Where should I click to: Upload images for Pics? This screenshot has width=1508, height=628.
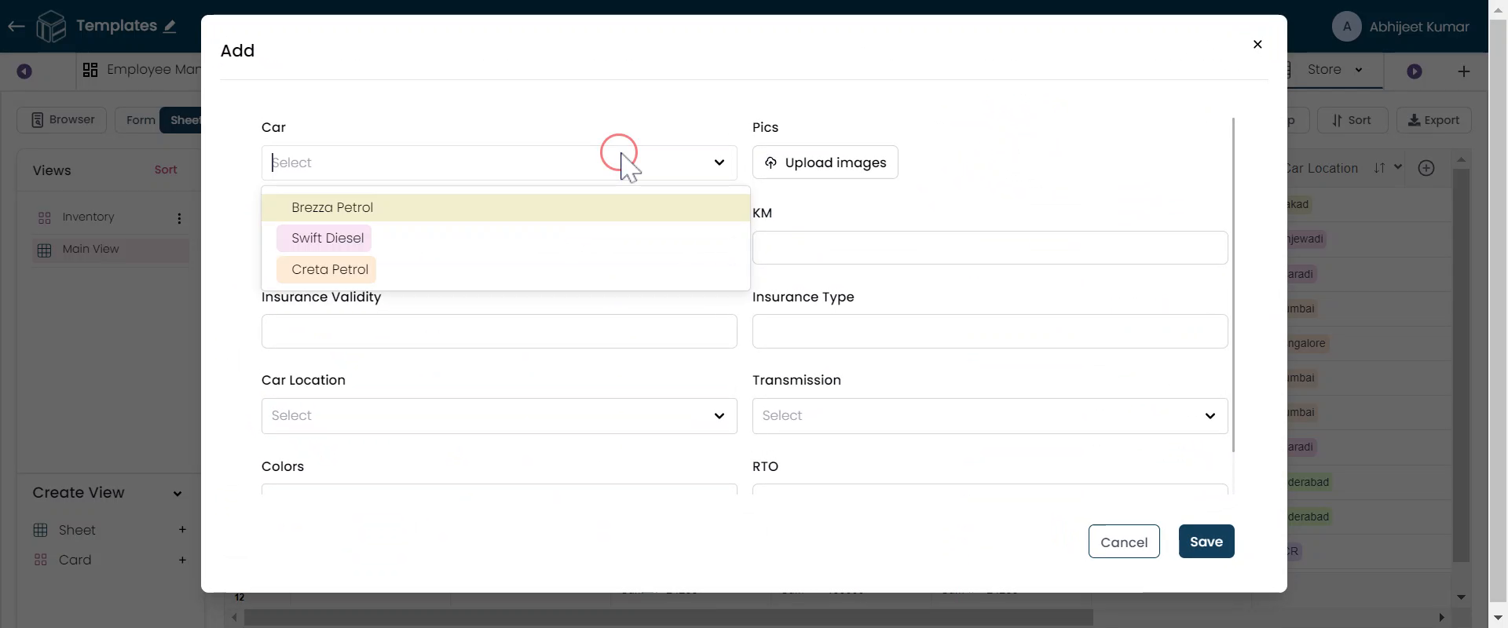click(x=825, y=162)
